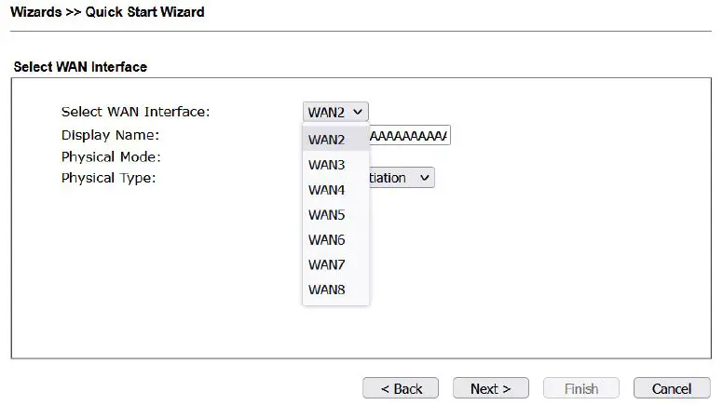Open the Select WAN Interface dropdown
723x405 pixels.
[335, 112]
